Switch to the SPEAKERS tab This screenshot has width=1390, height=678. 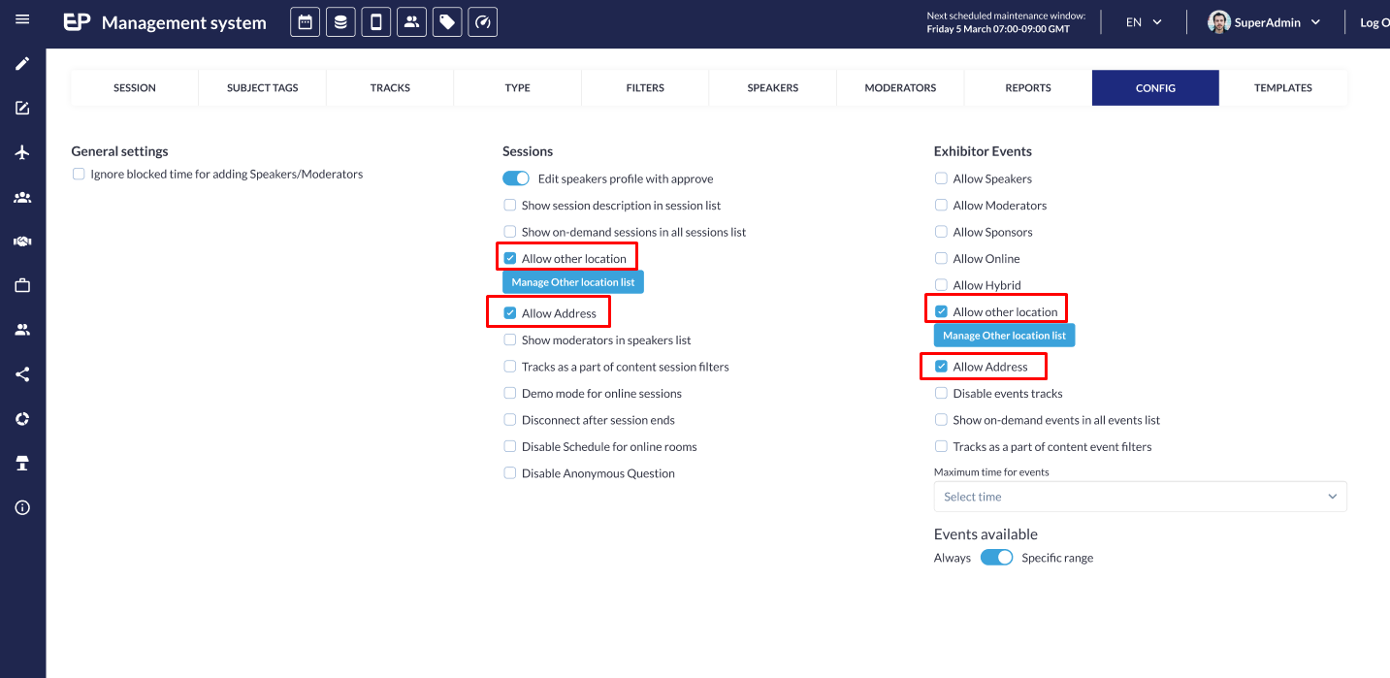click(x=773, y=87)
